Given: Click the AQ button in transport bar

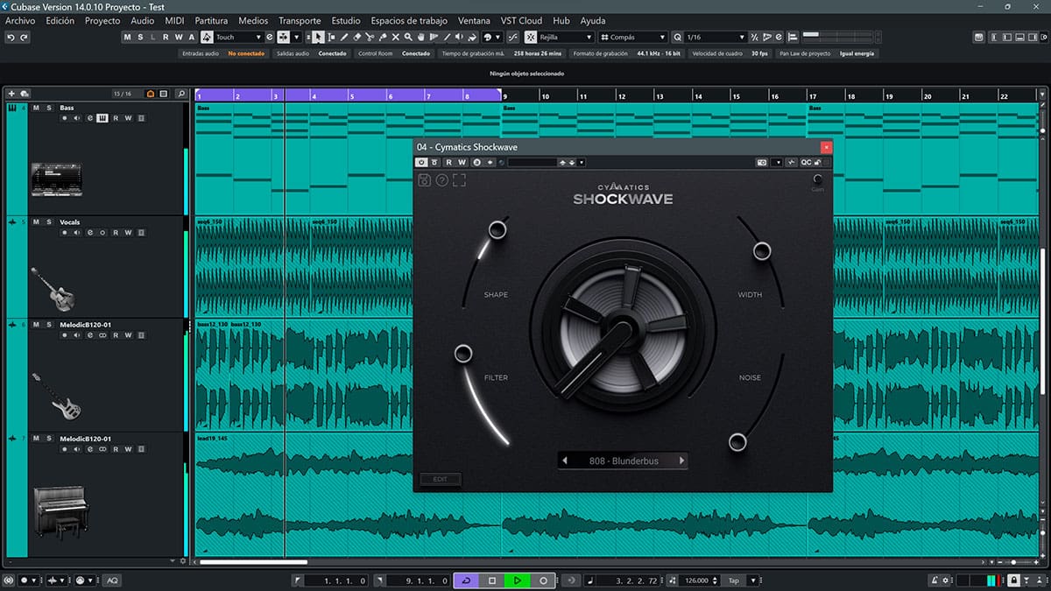Looking at the screenshot, I should point(112,580).
